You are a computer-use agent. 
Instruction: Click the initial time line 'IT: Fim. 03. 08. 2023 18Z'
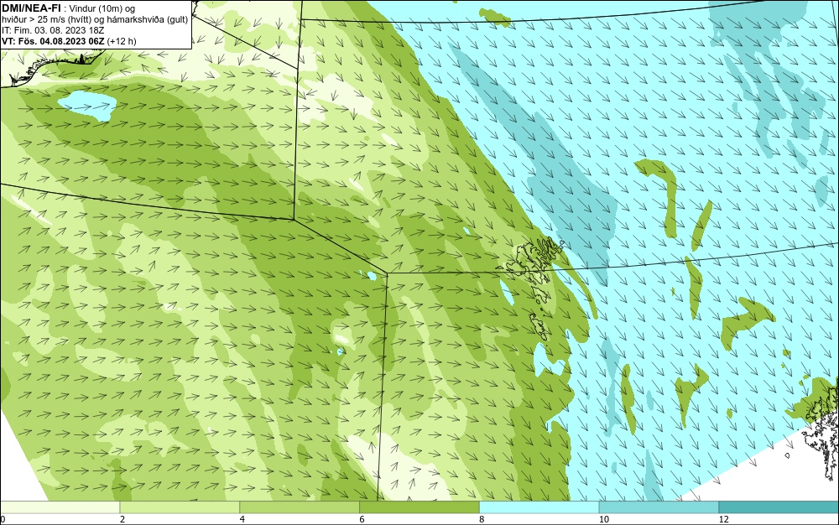pyautogui.click(x=53, y=30)
